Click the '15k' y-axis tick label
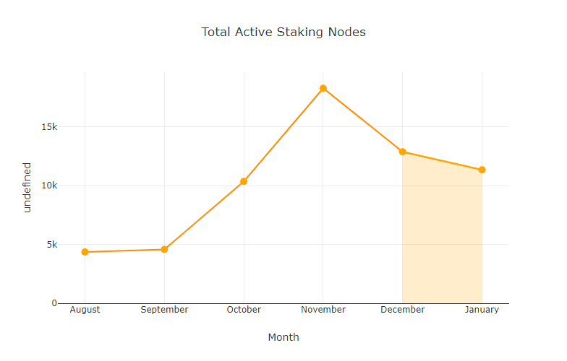567x361 pixels. coord(49,127)
